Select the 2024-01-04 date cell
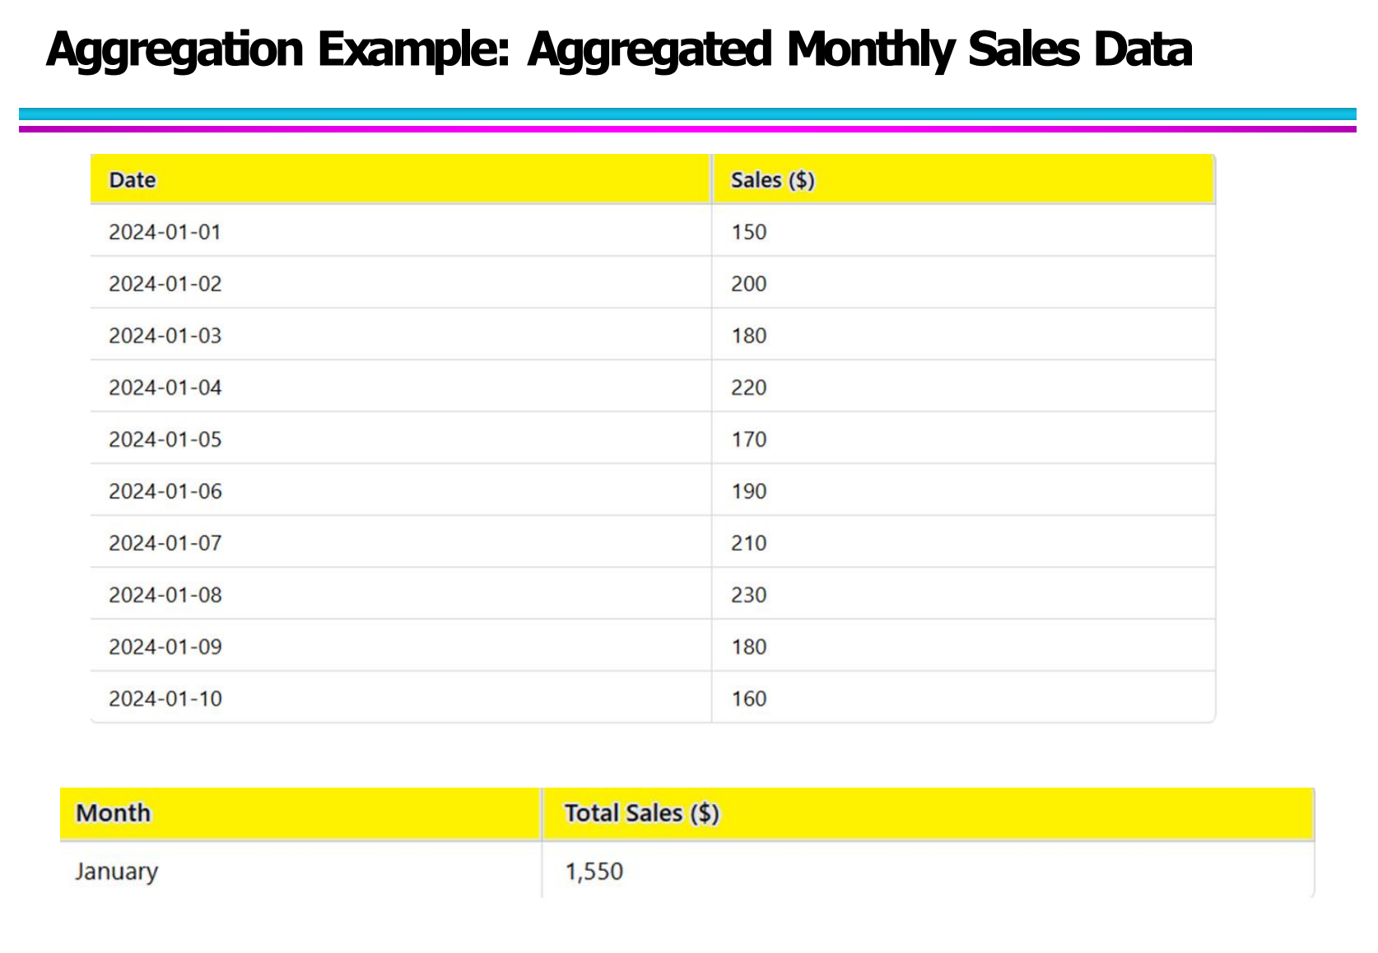Viewport: 1378px width, 953px height. coord(165,388)
